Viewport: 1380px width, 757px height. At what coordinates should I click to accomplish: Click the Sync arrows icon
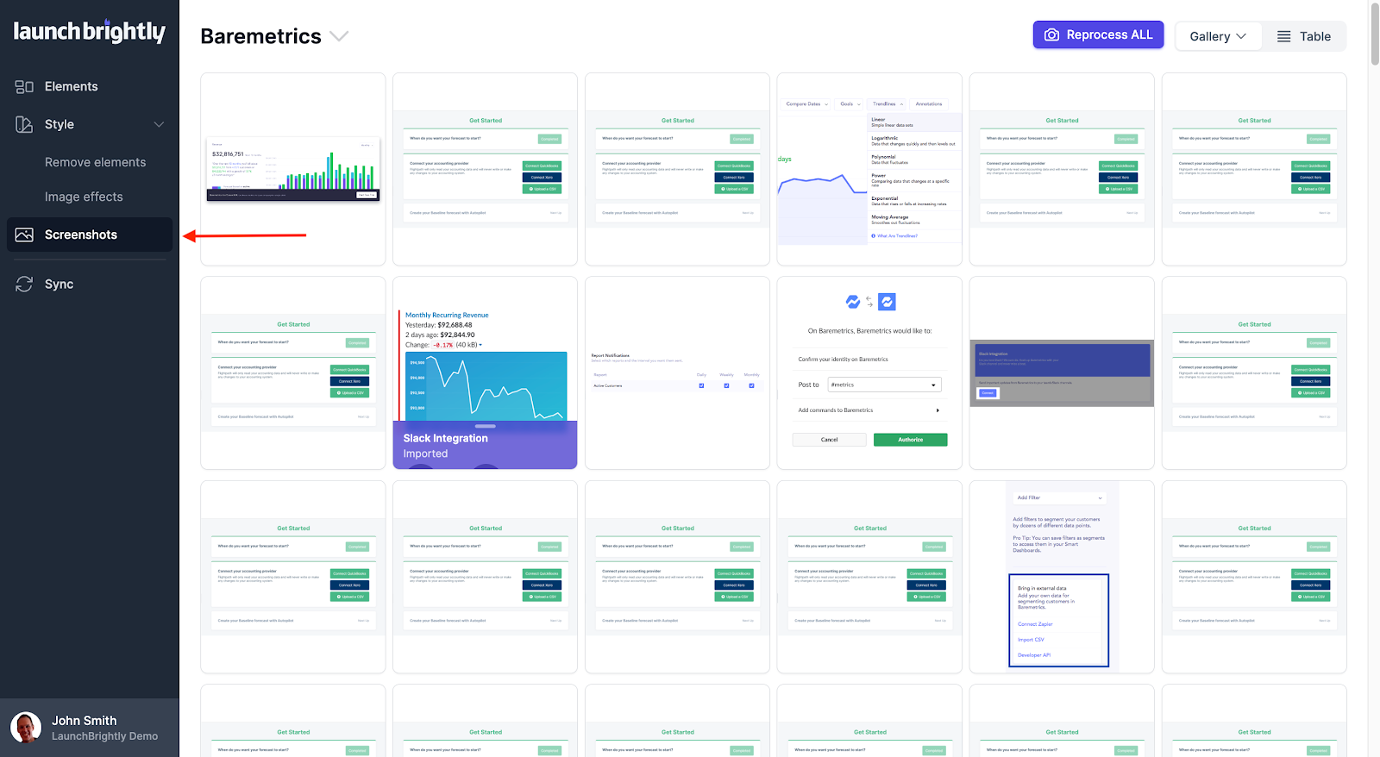(24, 284)
